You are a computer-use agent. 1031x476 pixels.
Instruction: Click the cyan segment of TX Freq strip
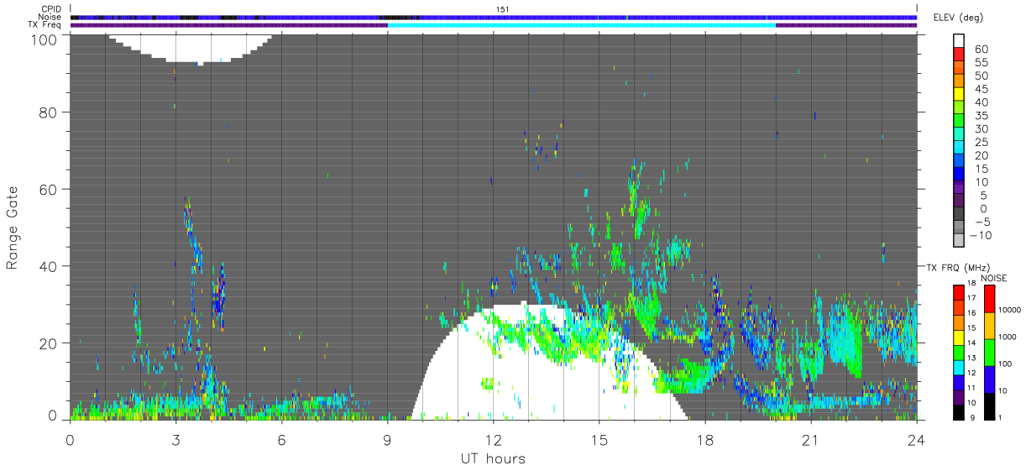pyautogui.click(x=582, y=25)
